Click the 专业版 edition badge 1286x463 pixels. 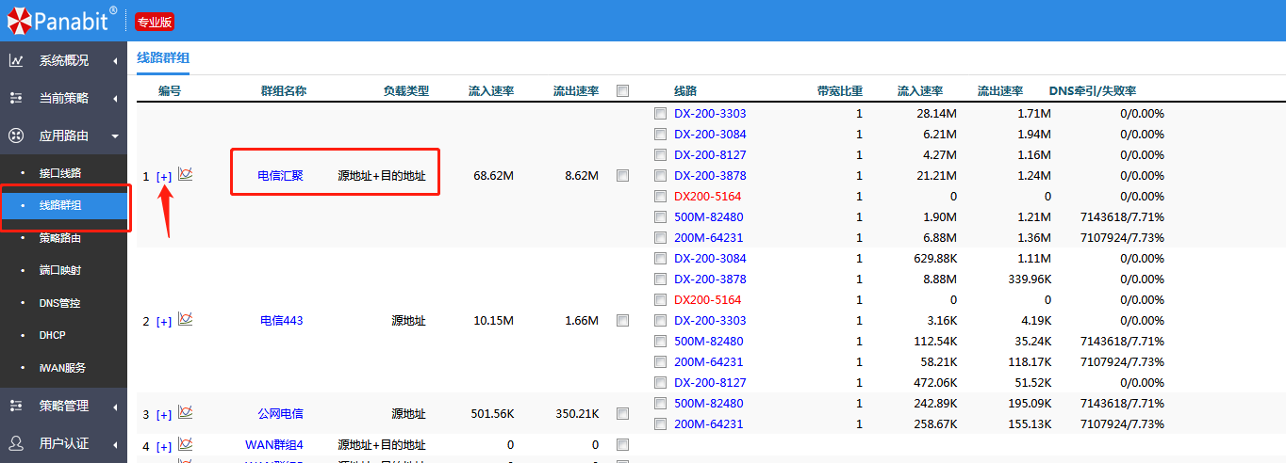pyautogui.click(x=155, y=22)
